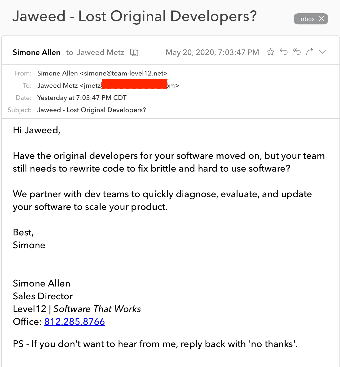Click the PS no thanks sentence
Viewport: 340px width, 367px height.
pos(155,344)
